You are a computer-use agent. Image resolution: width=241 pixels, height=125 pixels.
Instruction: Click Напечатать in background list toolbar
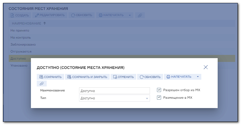pyautogui.click(x=111, y=15)
